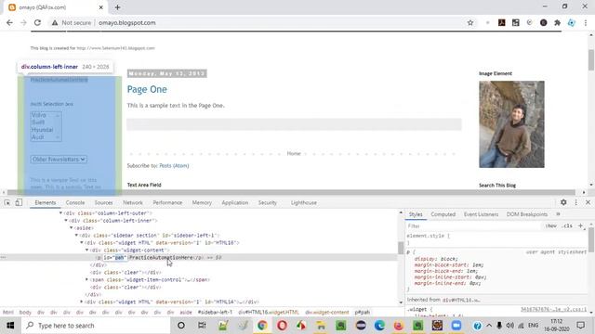The height and width of the screenshot is (334, 595).
Task: Toggle the :hov element state button
Action: 550,226
